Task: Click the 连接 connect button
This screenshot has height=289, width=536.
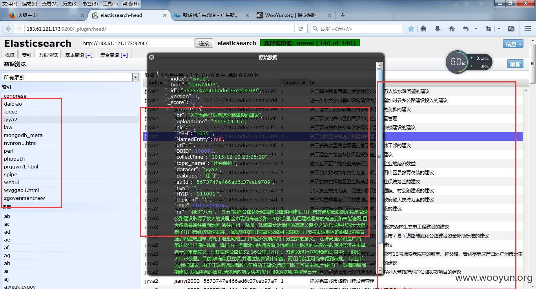Action: click(x=204, y=43)
